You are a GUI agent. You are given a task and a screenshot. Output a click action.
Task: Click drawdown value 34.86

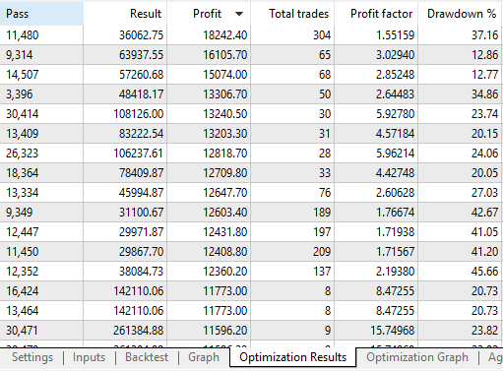tap(485, 94)
